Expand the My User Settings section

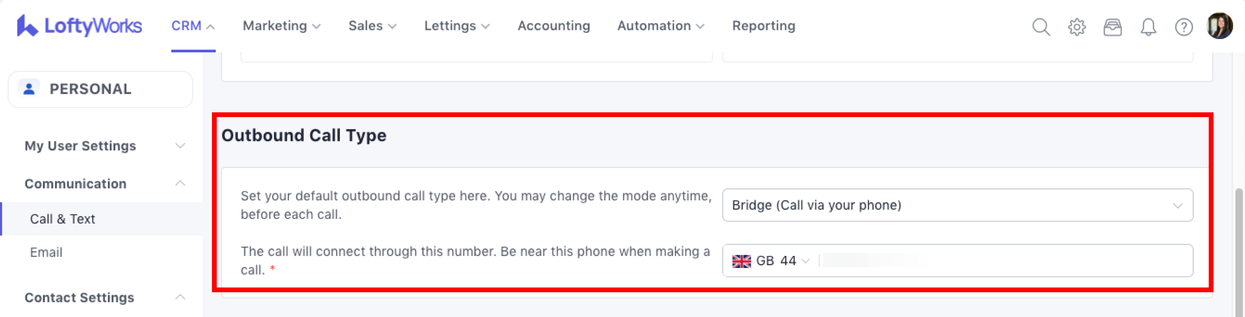180,146
